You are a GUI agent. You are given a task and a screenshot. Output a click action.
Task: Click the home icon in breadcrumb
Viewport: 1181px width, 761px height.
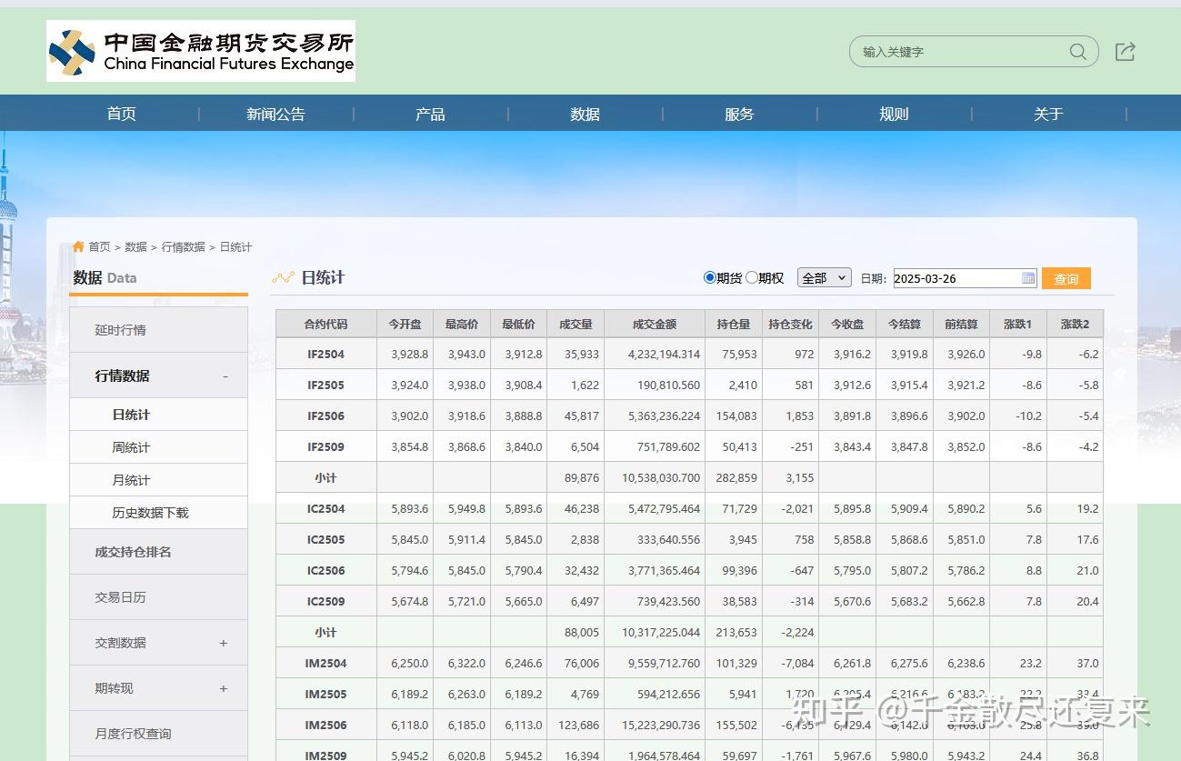(x=78, y=246)
